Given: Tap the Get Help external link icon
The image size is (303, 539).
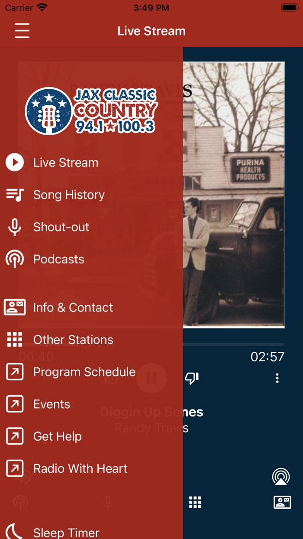Looking at the screenshot, I should [15, 436].
